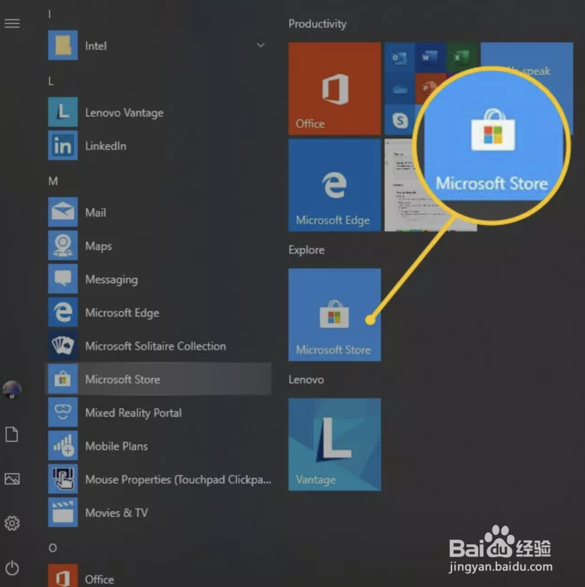Open the Outlook mini tile
The image size is (585, 587).
pos(400,57)
